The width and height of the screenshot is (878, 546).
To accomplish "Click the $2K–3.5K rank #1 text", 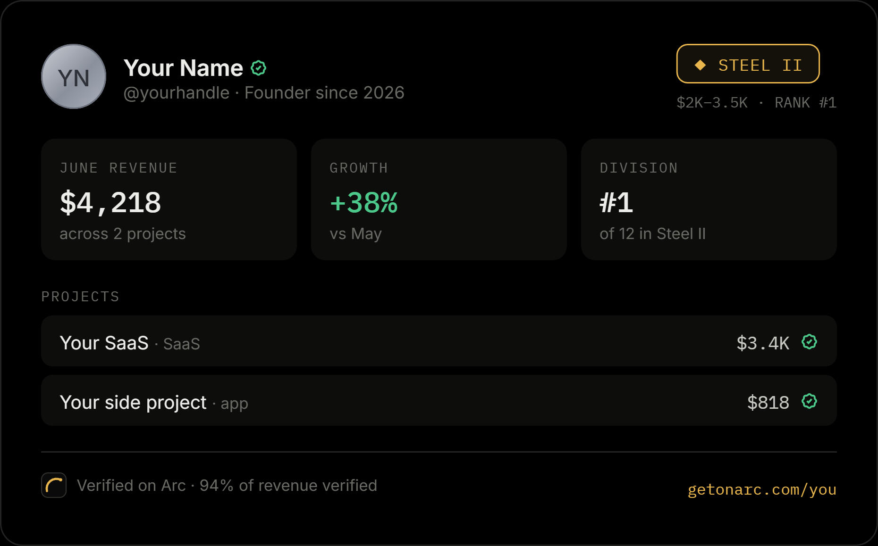I will [756, 102].
